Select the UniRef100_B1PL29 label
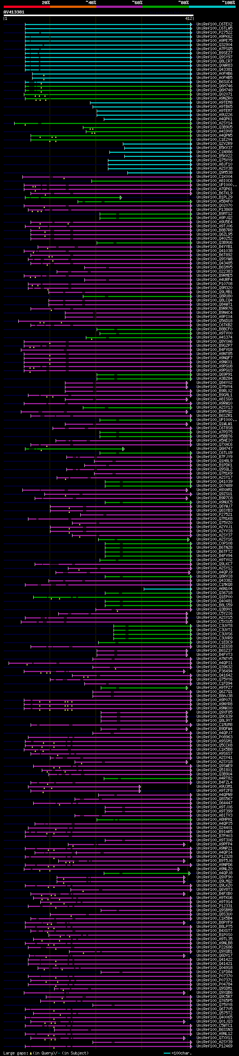The height and width of the screenshot is (1056, 239). click(214, 197)
